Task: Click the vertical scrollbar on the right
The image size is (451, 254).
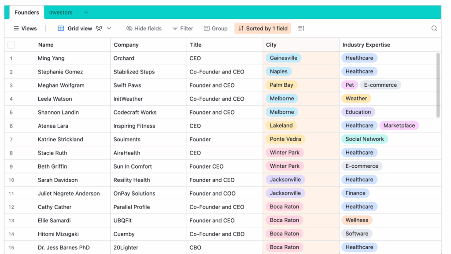Action: pyautogui.click(x=438, y=85)
